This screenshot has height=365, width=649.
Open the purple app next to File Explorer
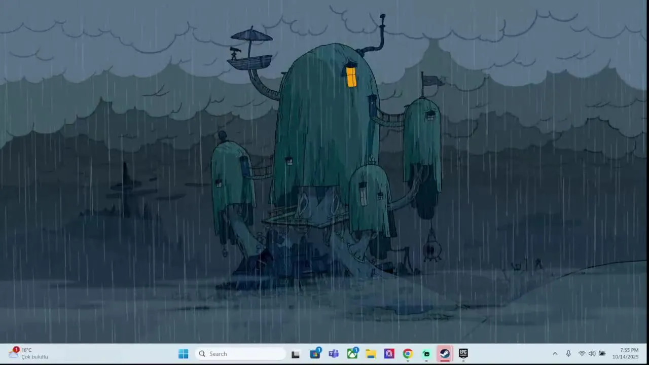click(389, 354)
